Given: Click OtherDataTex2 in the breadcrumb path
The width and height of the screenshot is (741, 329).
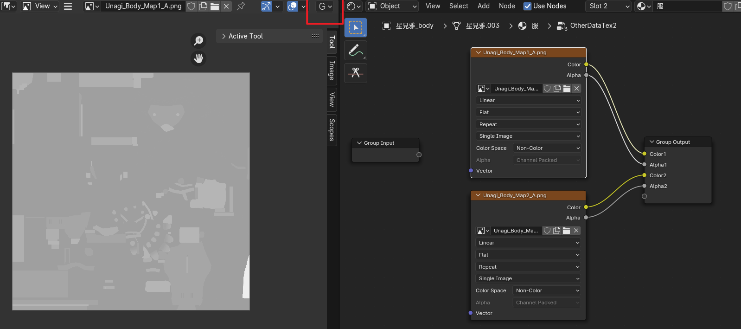Looking at the screenshot, I should [x=593, y=26].
